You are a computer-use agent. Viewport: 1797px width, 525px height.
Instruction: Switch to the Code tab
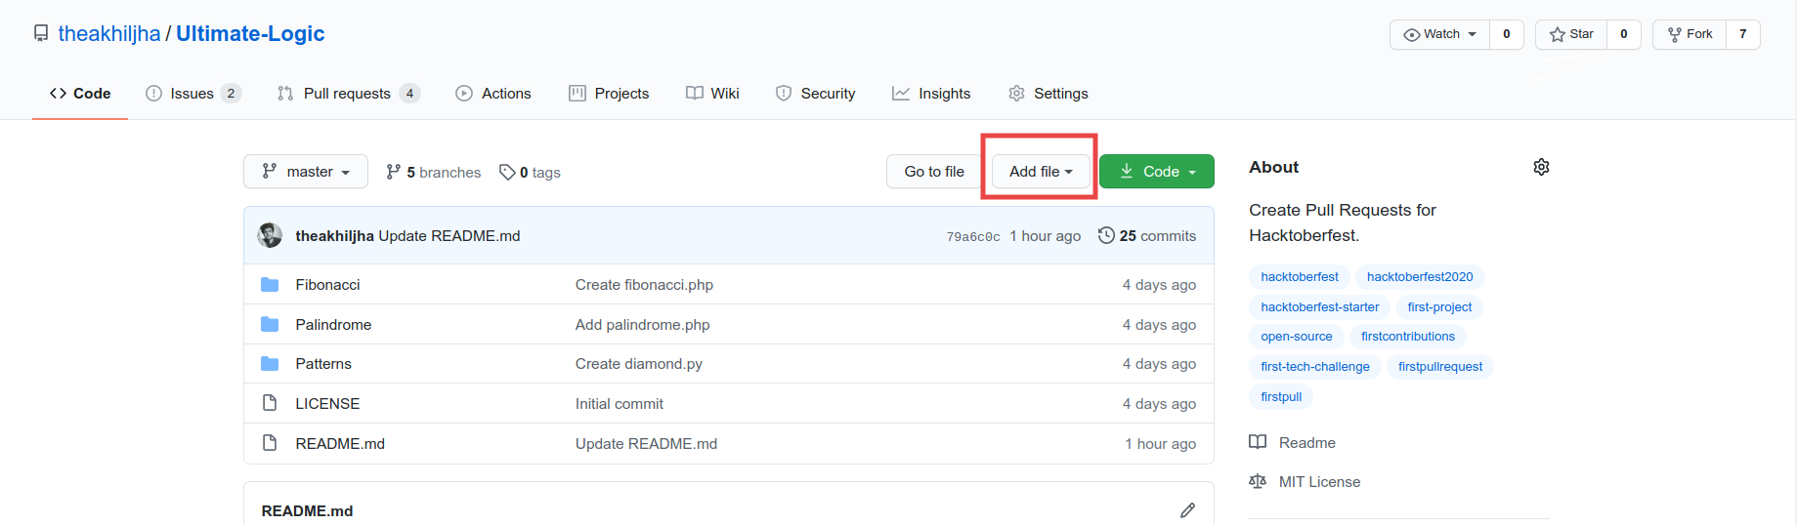[80, 94]
